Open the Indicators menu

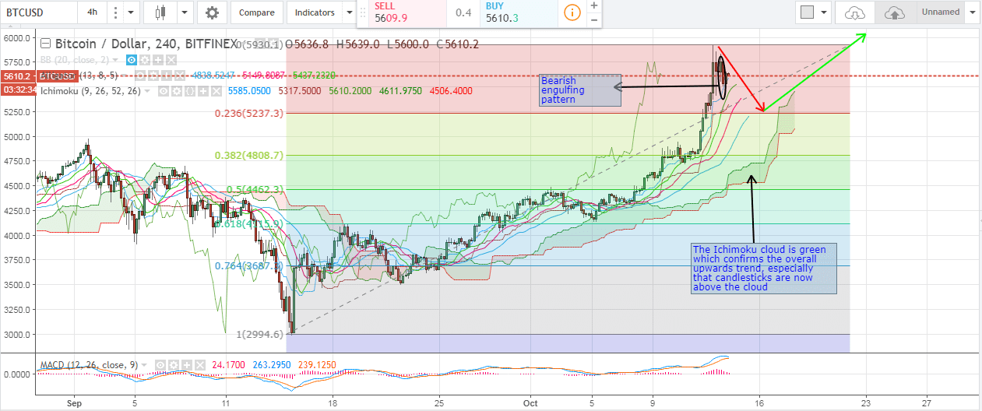click(315, 12)
